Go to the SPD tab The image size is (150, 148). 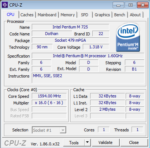(x=85, y=15)
